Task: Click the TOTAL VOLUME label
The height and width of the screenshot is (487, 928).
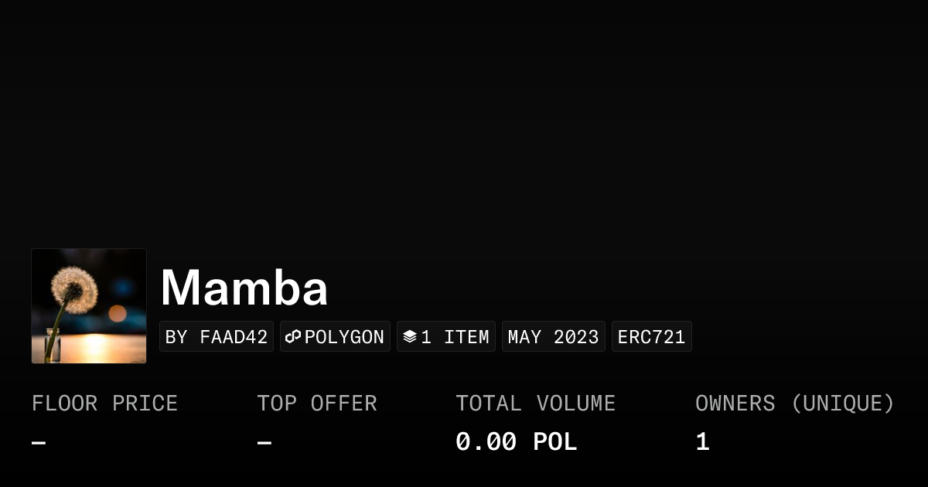Action: 535,404
